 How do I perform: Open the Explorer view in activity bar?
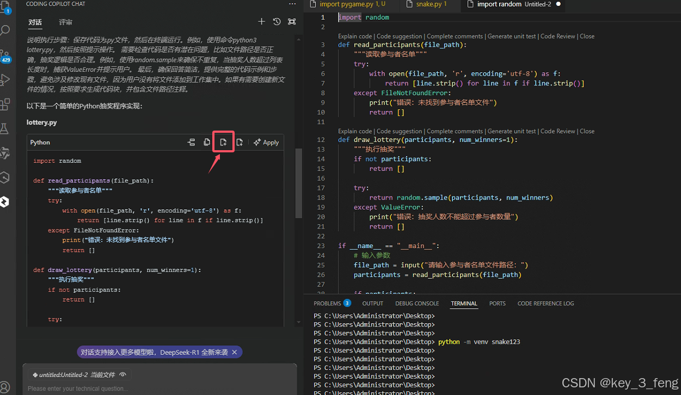coord(6,8)
